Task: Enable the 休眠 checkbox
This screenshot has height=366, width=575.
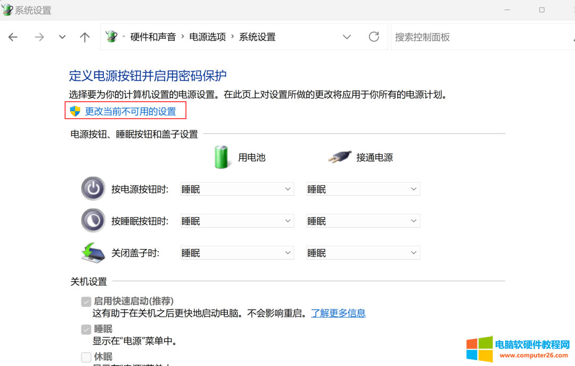Action: click(86, 357)
